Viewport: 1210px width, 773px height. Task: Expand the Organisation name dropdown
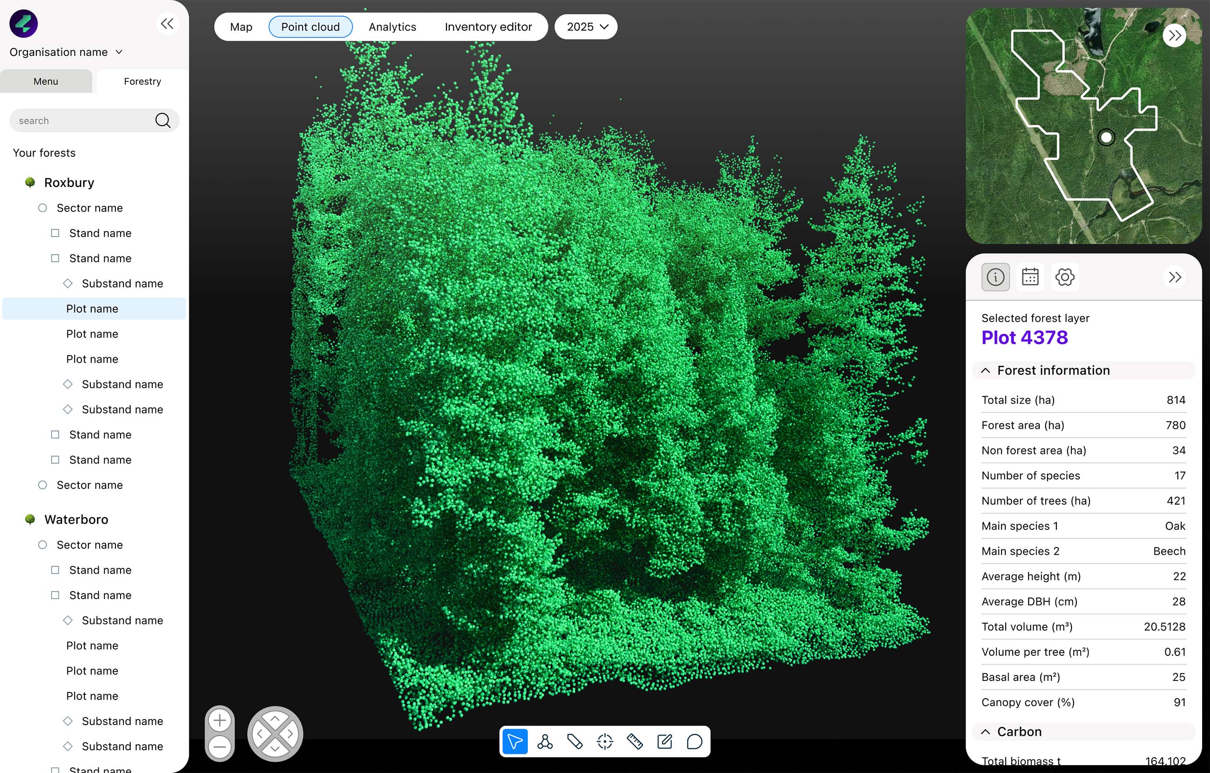tap(119, 52)
